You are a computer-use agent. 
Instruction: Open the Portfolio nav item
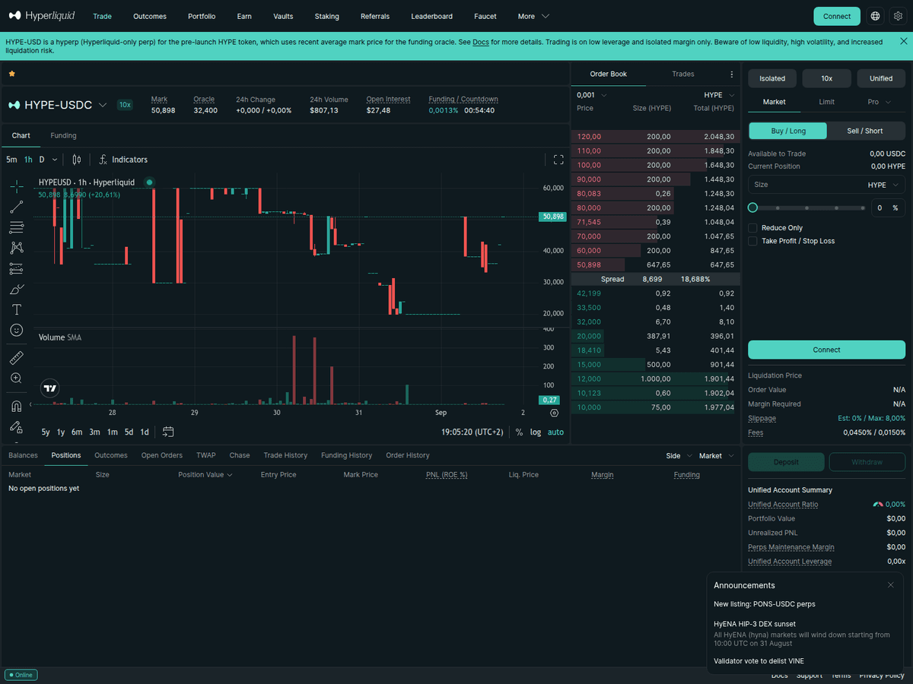[x=202, y=16]
